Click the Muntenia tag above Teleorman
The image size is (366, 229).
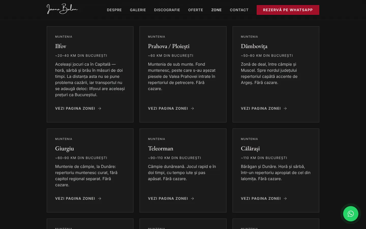(x=157, y=139)
